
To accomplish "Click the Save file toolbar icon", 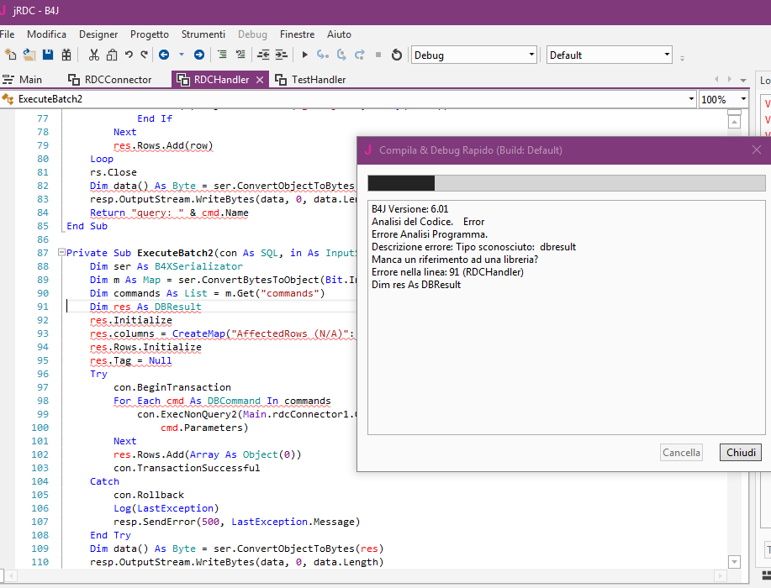I will click(x=48, y=55).
